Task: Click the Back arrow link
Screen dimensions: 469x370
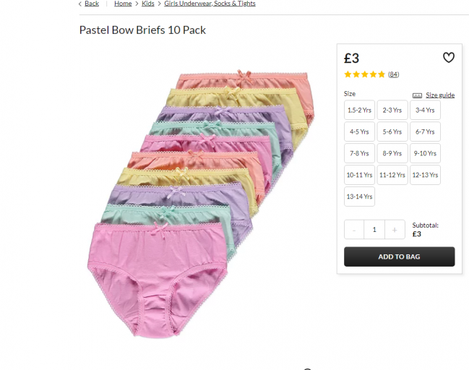Action: tap(89, 4)
